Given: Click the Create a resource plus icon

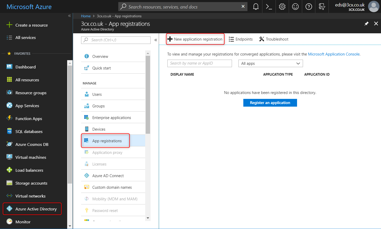Looking at the screenshot, I should [x=9, y=25].
